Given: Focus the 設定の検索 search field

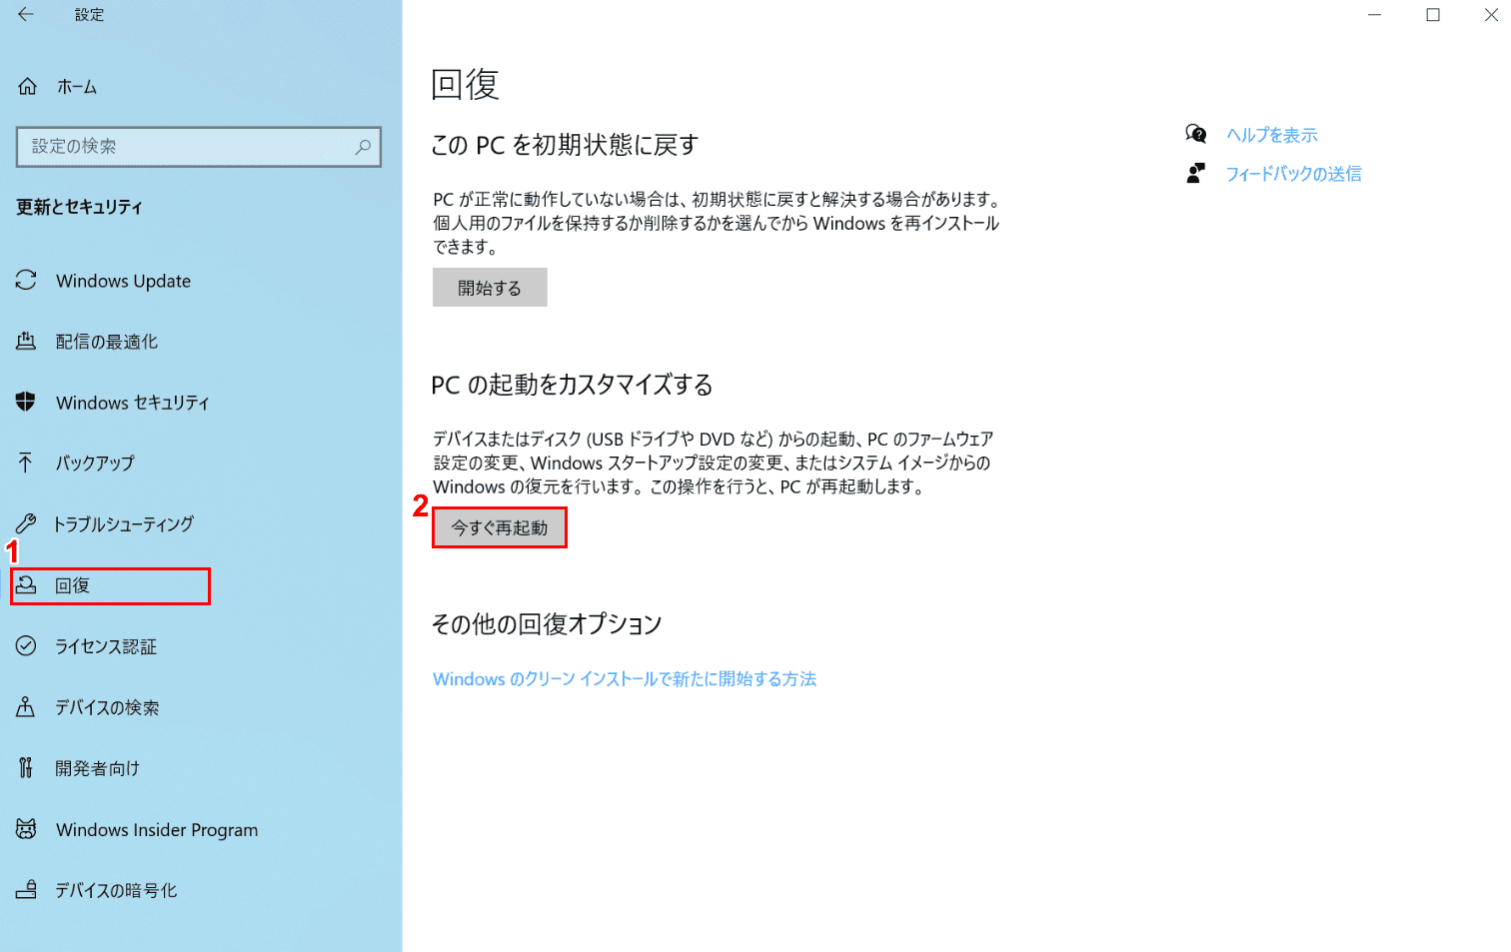Looking at the screenshot, I should pos(199,147).
